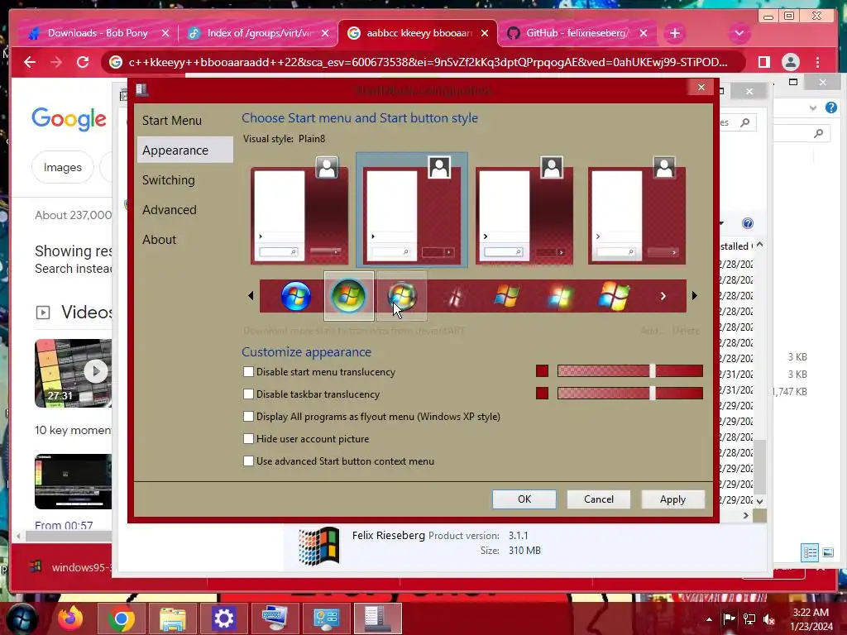
Task: Click the Google logo
Action: pos(69,119)
